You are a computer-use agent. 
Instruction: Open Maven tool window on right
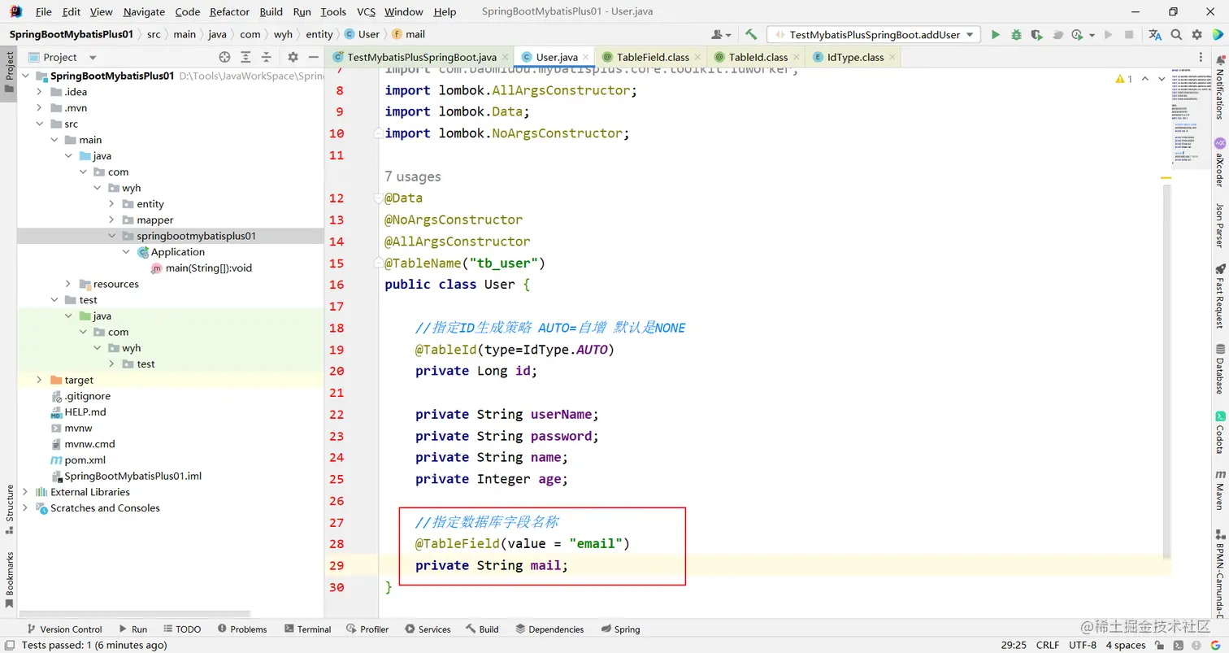(x=1219, y=491)
